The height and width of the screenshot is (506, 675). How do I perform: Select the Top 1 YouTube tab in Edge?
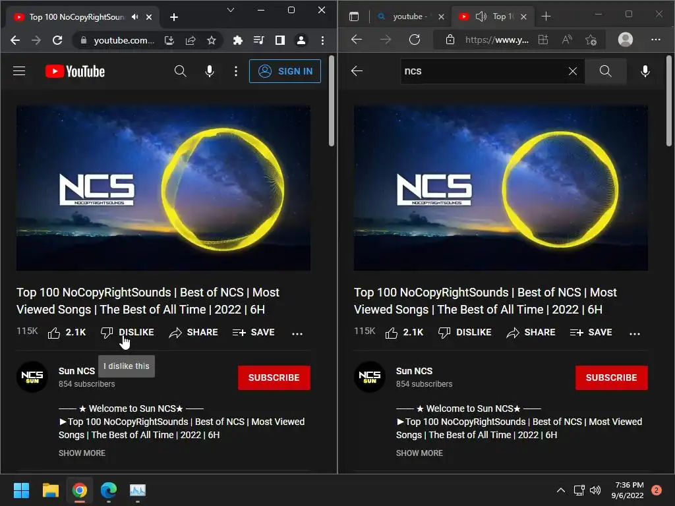(494, 16)
